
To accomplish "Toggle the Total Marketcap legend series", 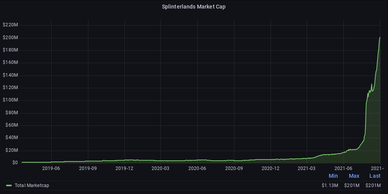I will click(x=32, y=185).
